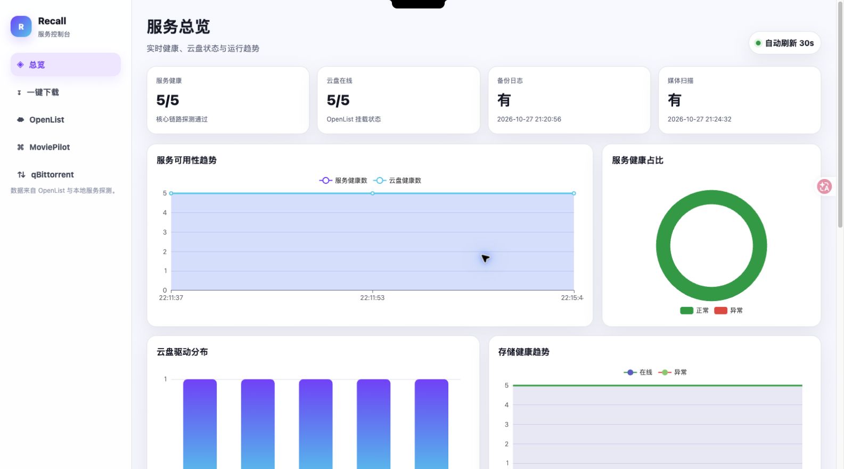Click the 服务可用性趋势 chart title
Viewport: 844px width, 469px height.
point(186,160)
